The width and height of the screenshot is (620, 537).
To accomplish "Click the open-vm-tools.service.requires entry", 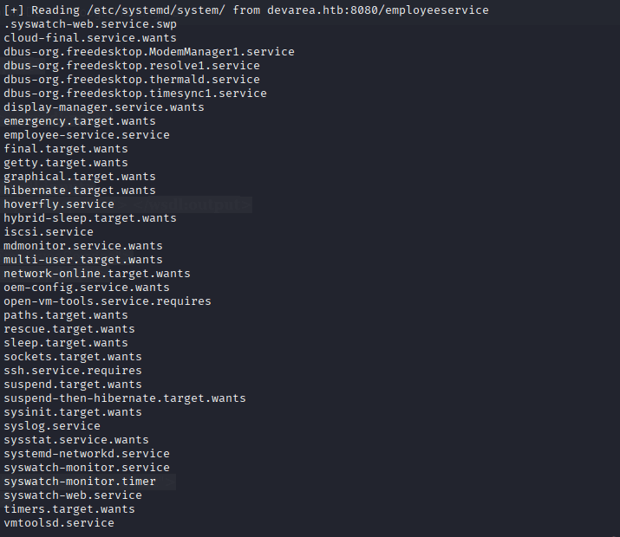I will 108,301.
